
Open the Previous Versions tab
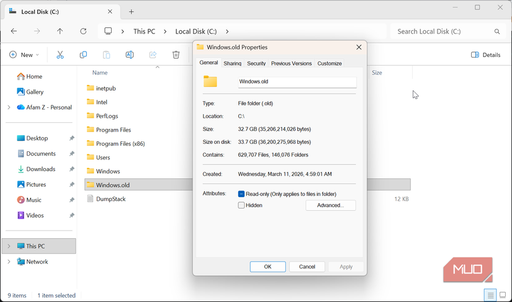pyautogui.click(x=291, y=63)
